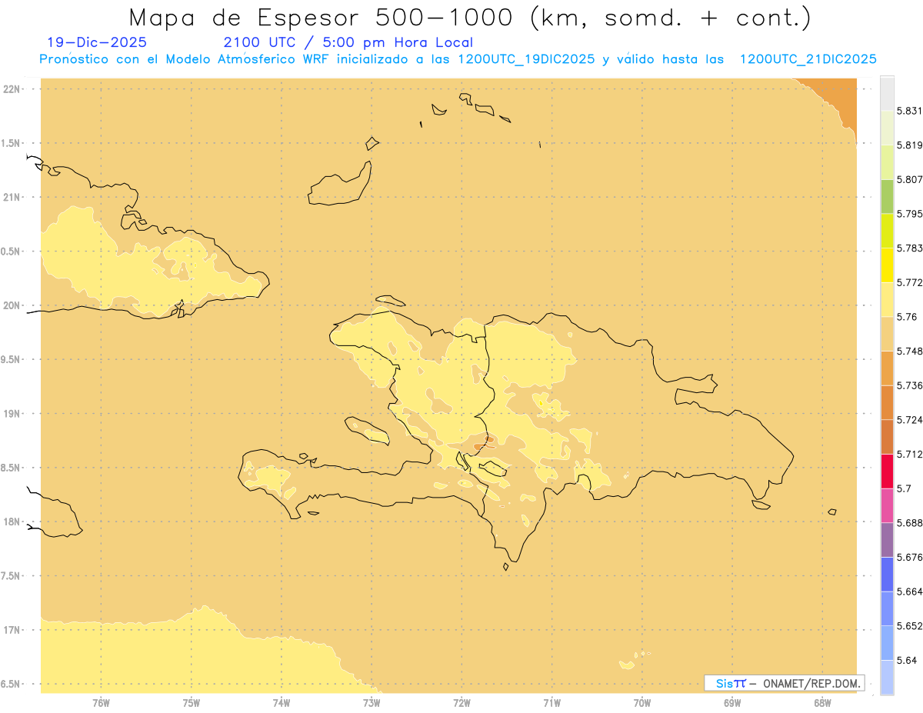Click the colorbar value '5.831'

910,111
